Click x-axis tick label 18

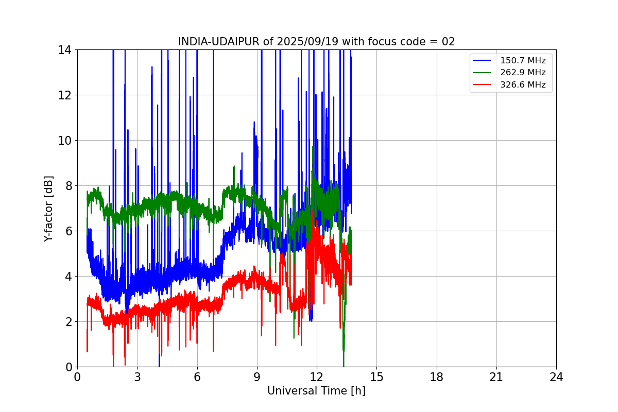(x=436, y=377)
